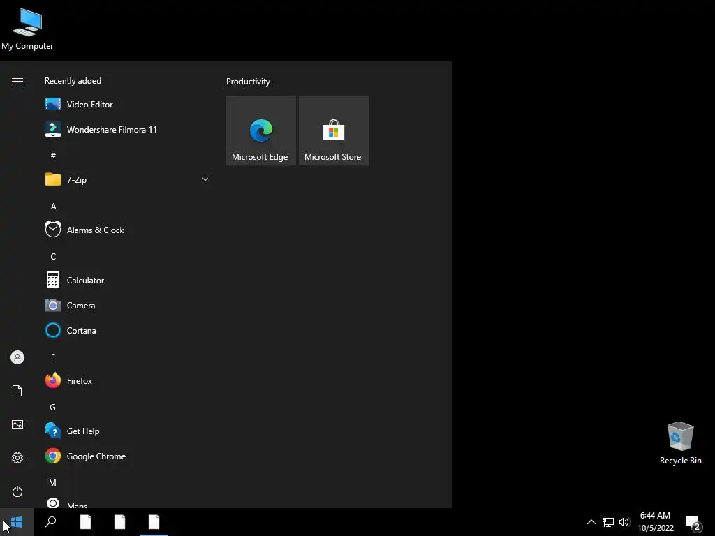Open the volume speaker tray icon
715x536 pixels.
pos(624,522)
